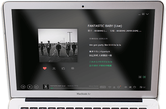This screenshot has width=166, height=109.
Task: Collapse the player page with down chevron
Action: [x=147, y=14]
